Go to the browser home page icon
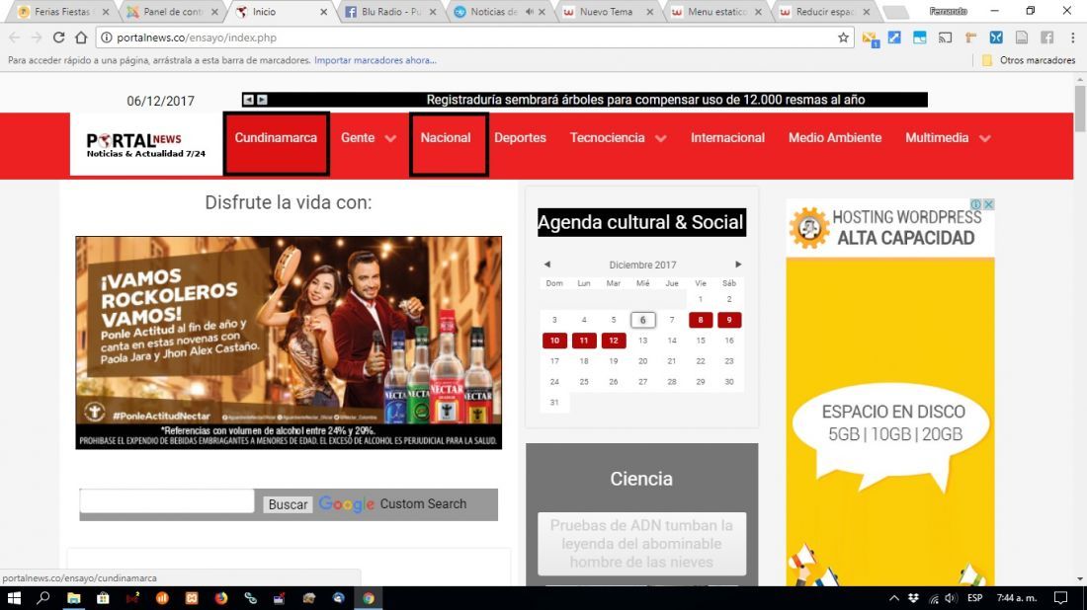The image size is (1087, 610). tap(81, 38)
